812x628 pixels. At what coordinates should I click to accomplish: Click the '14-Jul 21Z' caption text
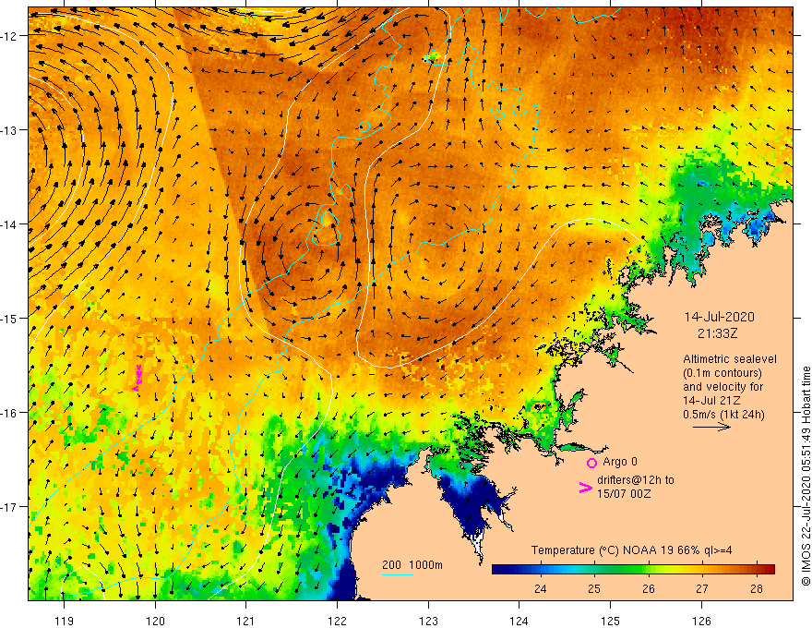click(711, 401)
